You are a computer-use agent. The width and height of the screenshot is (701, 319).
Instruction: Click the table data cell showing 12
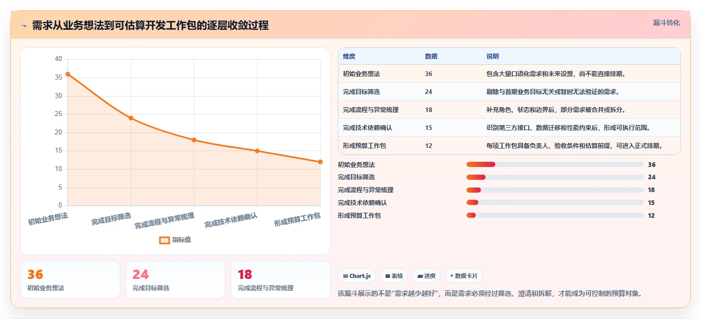coord(429,146)
